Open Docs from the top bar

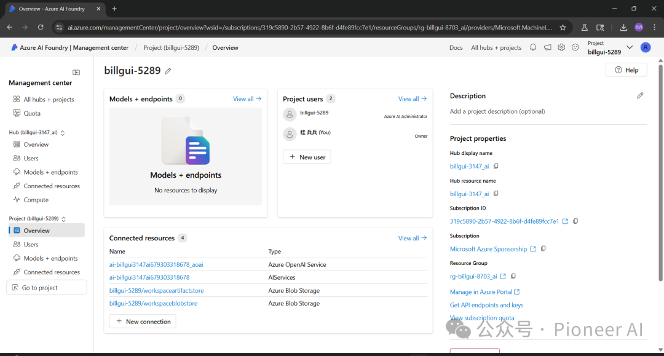pos(456,47)
